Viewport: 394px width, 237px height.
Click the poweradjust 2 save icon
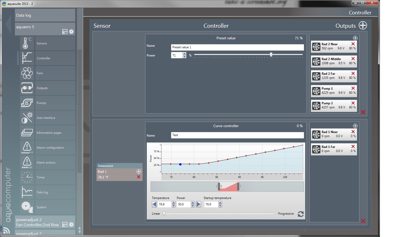point(65,224)
